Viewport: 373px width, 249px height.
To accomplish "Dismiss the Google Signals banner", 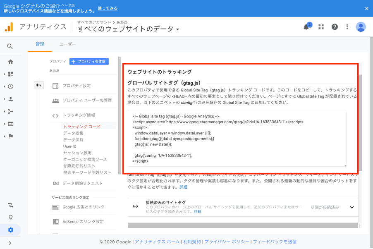I will (366, 8).
